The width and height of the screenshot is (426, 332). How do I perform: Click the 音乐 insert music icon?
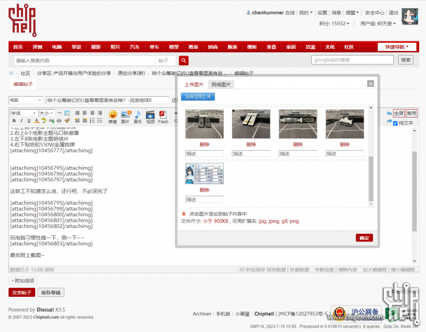click(x=138, y=117)
